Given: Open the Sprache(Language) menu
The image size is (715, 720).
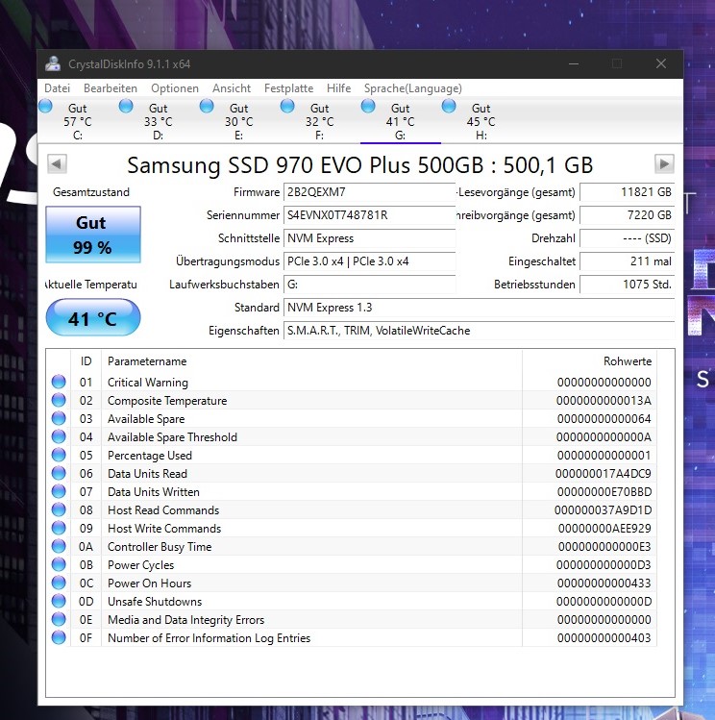Looking at the screenshot, I should click(413, 88).
